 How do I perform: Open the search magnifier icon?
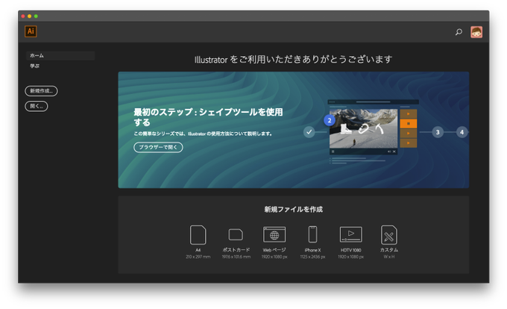point(459,31)
